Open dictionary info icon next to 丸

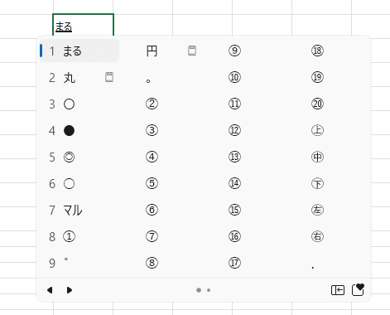109,77
